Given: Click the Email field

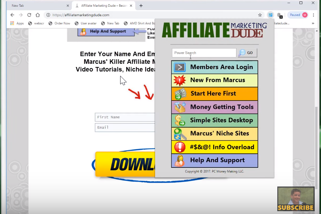Looking at the screenshot, I should [125, 128].
